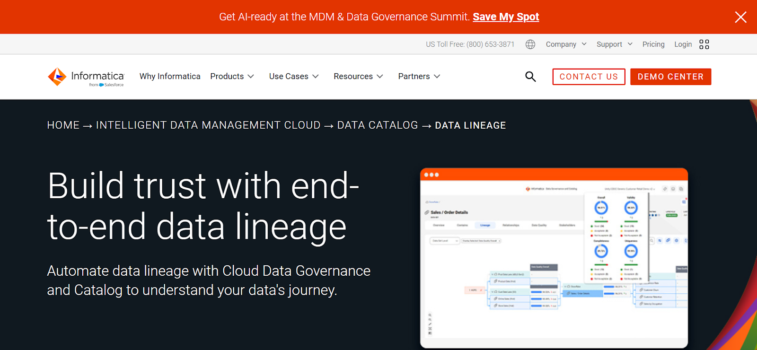Open DATA CATALOG breadcrumb

click(x=378, y=125)
